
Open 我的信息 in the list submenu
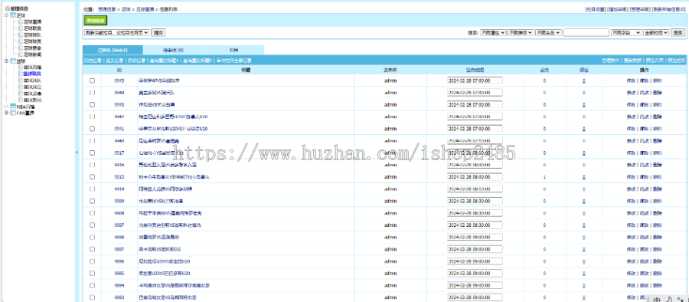[93, 61]
